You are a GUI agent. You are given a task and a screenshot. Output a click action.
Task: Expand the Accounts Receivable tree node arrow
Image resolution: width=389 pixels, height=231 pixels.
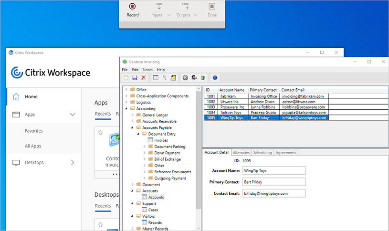coord(132,121)
